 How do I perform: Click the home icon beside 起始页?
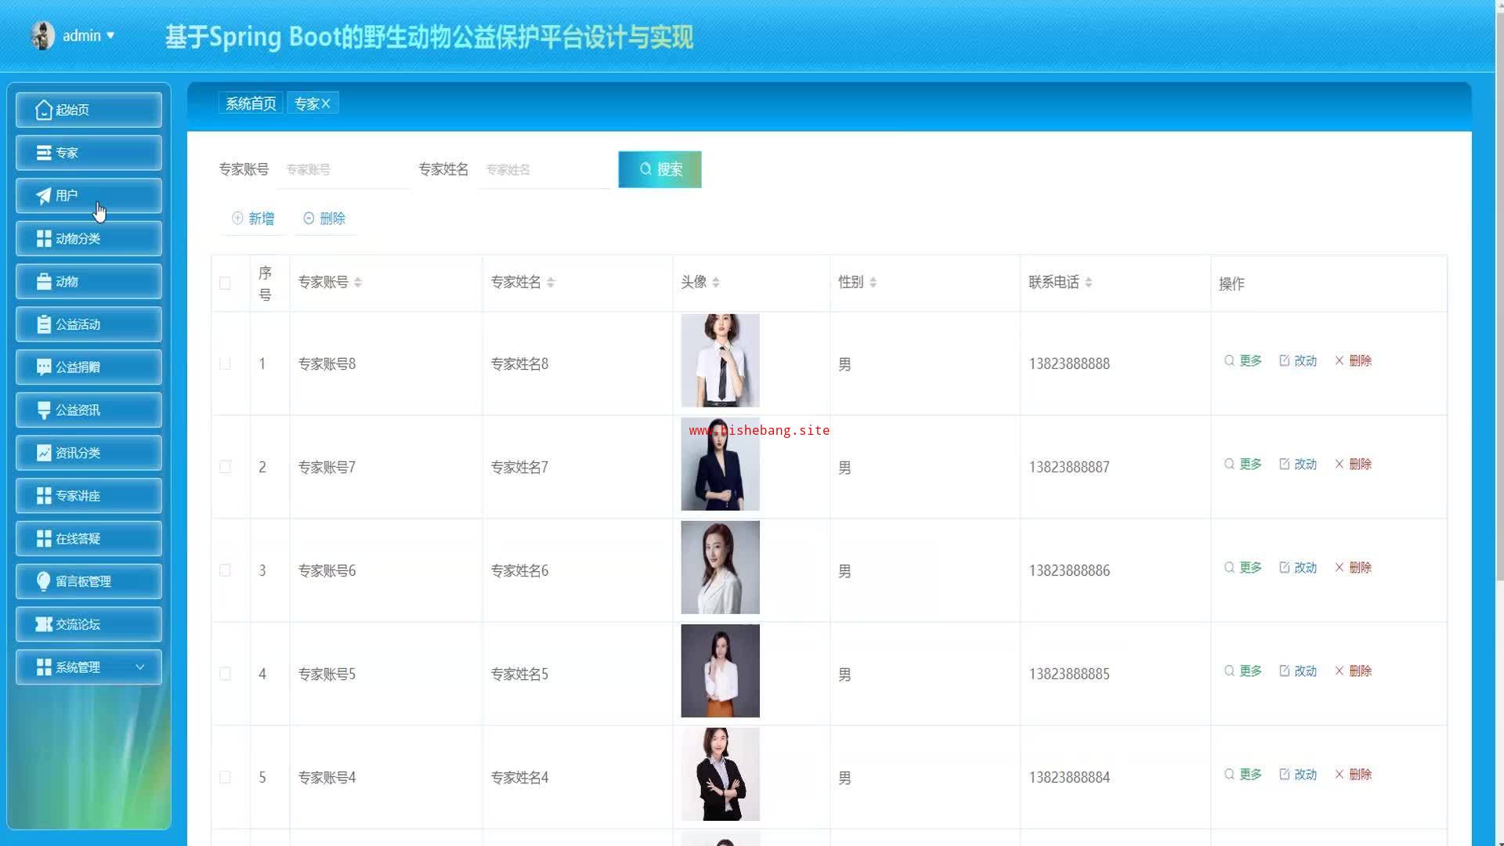click(44, 110)
